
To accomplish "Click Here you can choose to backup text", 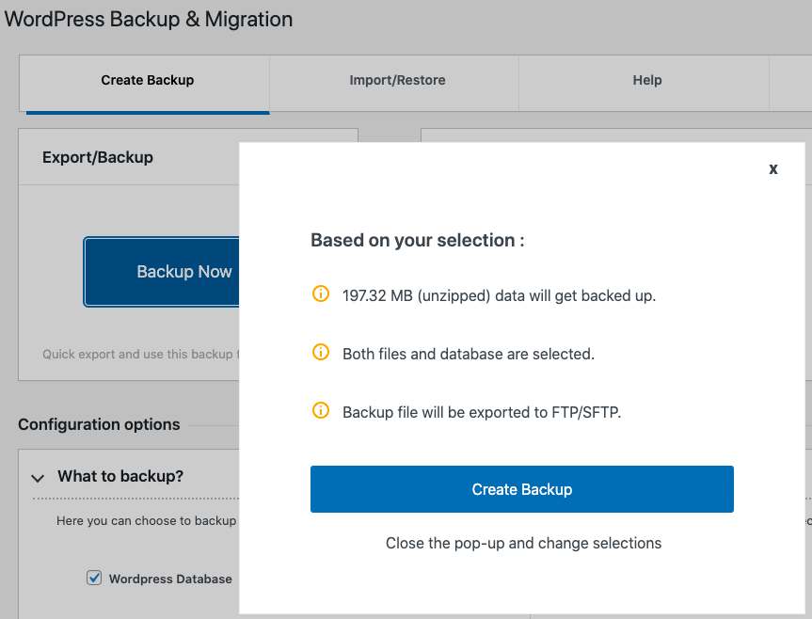I will pyautogui.click(x=147, y=520).
